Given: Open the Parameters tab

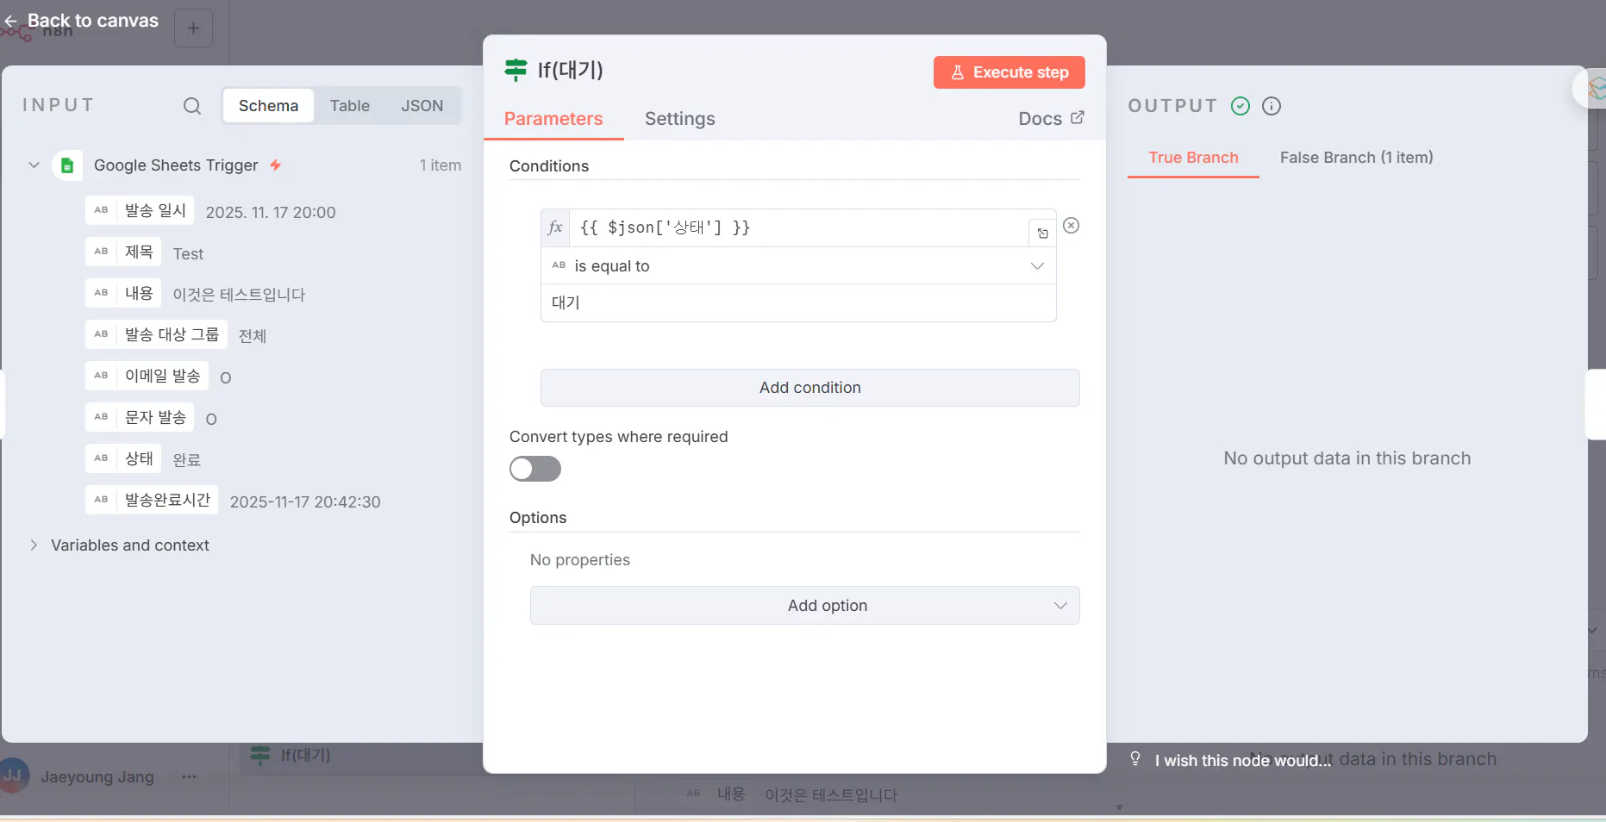Looking at the screenshot, I should 553,119.
